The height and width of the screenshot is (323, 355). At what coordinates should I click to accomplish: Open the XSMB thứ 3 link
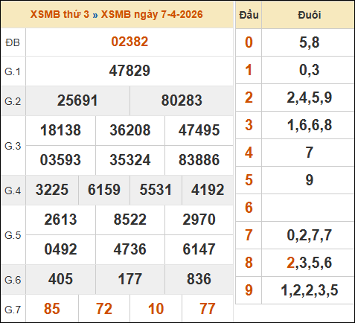[60, 14]
